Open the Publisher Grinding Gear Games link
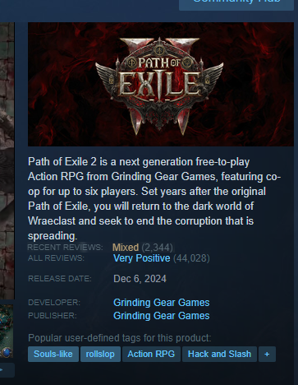 click(x=162, y=316)
